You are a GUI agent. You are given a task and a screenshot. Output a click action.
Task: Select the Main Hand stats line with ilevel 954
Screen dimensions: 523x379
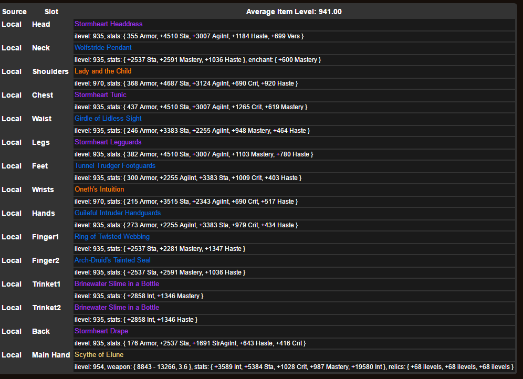pyautogui.click(x=294, y=367)
